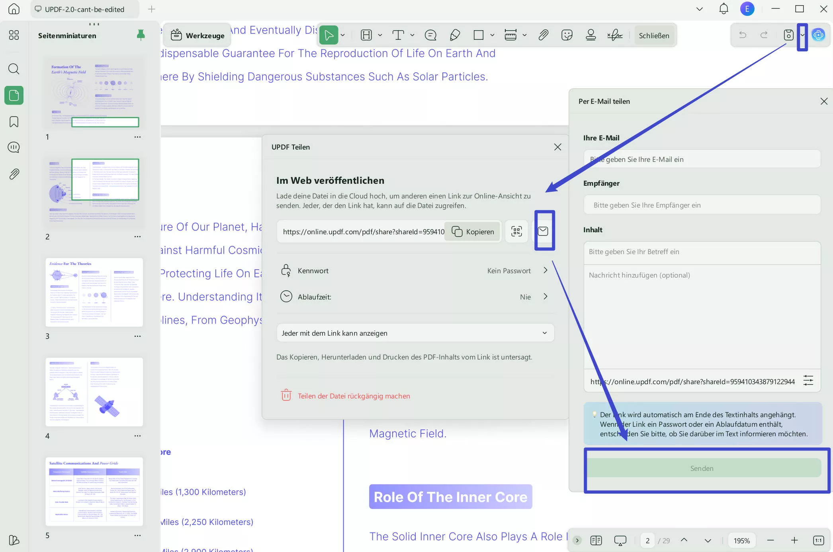Image resolution: width=833 pixels, height=552 pixels.
Task: Open the page thumbnails panel icon
Action: pyautogui.click(x=14, y=95)
